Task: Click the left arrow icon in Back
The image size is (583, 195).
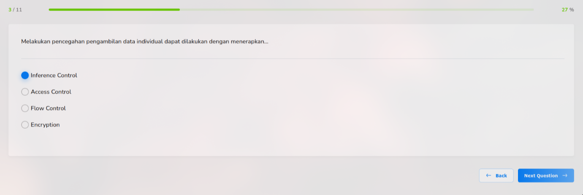Action: point(489,176)
